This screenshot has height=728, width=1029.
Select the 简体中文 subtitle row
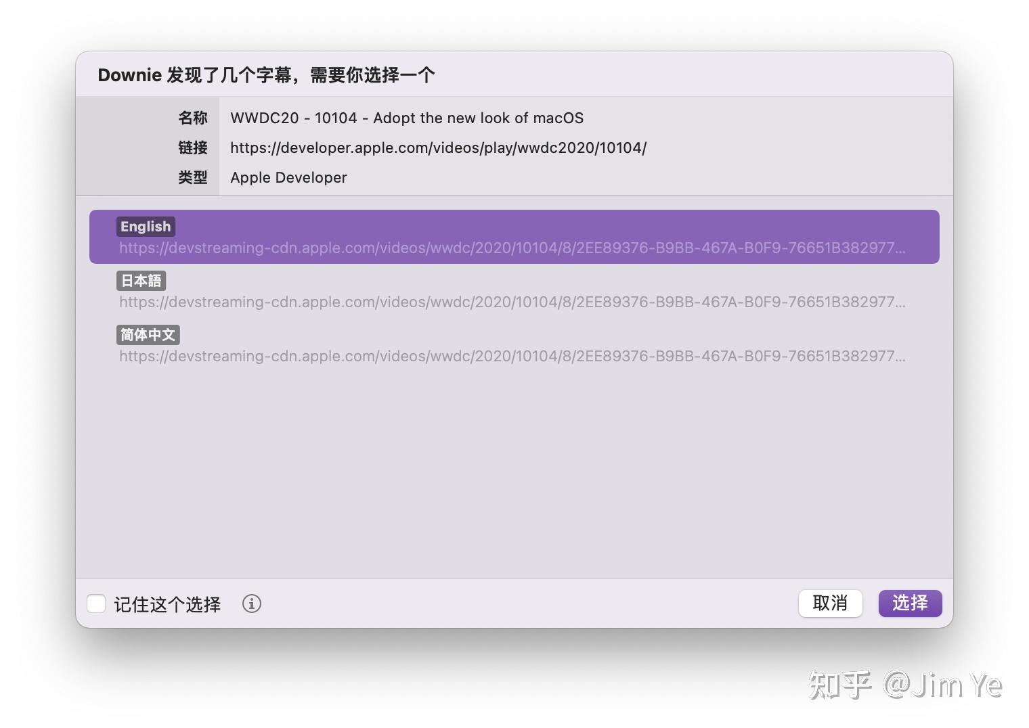(x=514, y=345)
